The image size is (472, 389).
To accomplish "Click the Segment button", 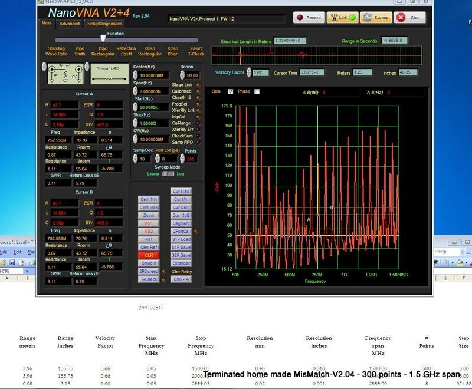I will coord(181,223).
